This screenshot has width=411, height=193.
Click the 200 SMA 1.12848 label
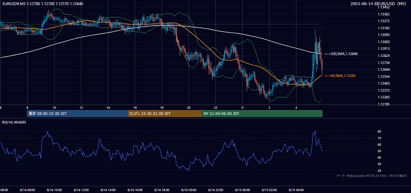pos(341,54)
